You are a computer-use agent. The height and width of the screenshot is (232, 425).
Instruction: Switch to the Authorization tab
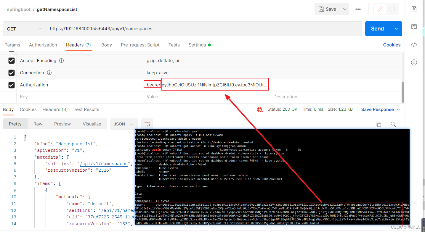tap(43, 45)
